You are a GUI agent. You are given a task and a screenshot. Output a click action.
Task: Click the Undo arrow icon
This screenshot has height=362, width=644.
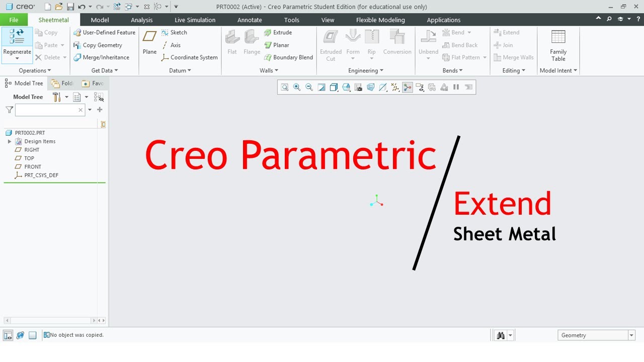point(82,7)
